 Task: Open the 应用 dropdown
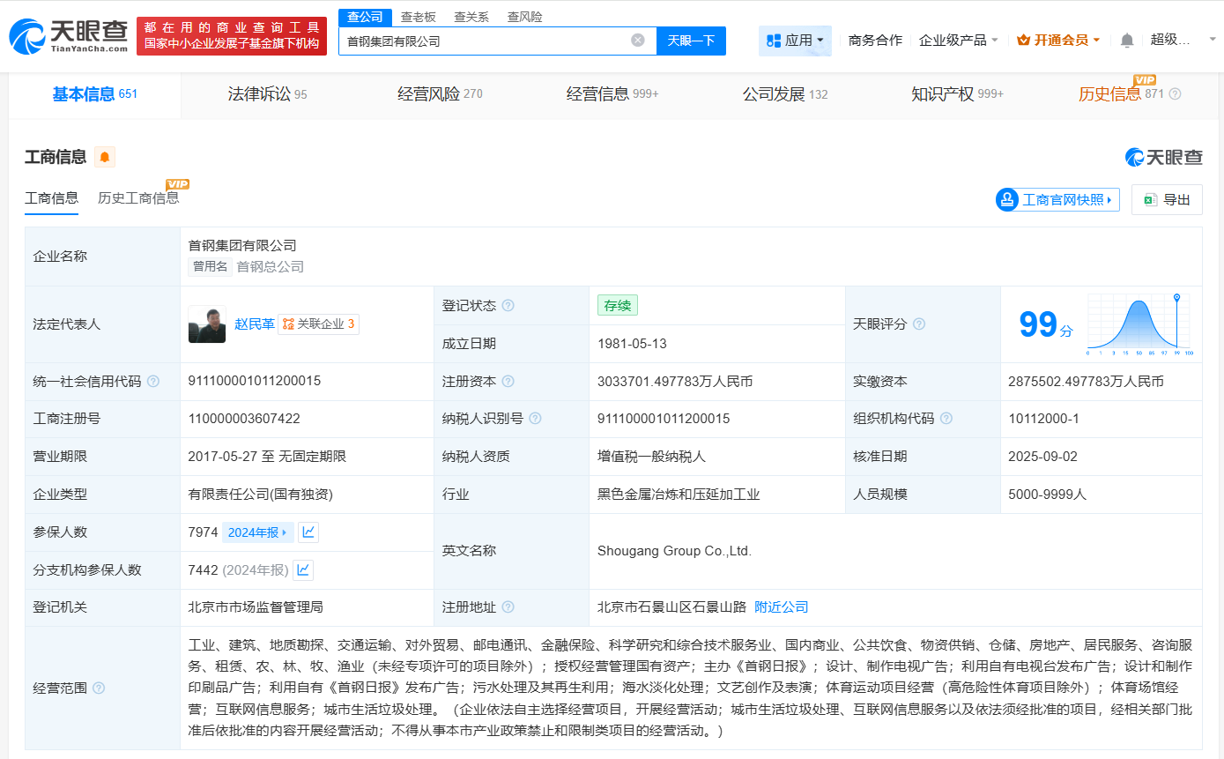[x=795, y=41]
